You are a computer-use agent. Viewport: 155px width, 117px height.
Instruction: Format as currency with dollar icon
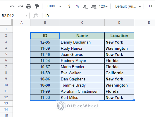click(x=69, y=6)
